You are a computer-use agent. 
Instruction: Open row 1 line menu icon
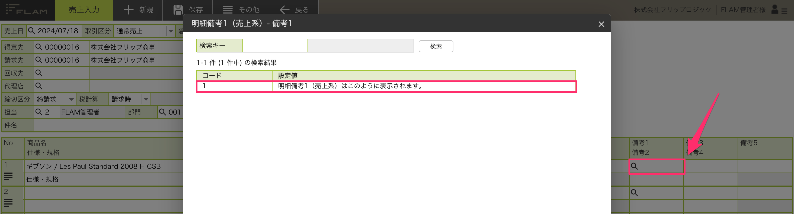[8, 176]
